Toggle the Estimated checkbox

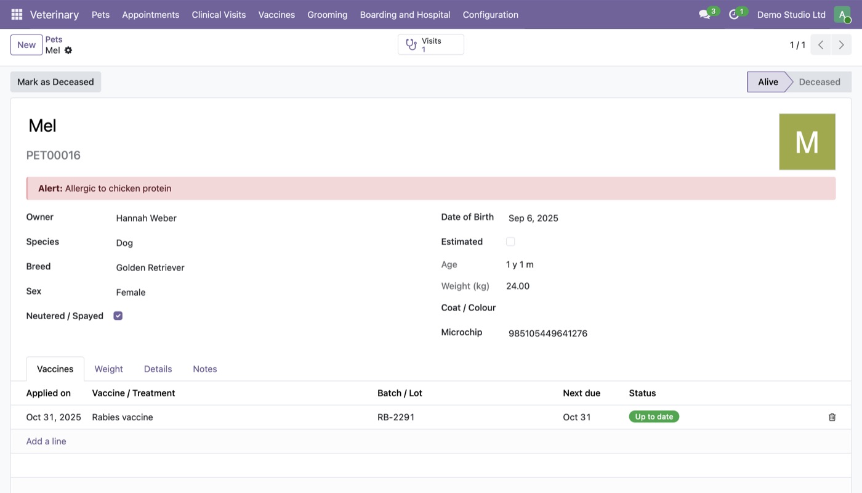(510, 242)
